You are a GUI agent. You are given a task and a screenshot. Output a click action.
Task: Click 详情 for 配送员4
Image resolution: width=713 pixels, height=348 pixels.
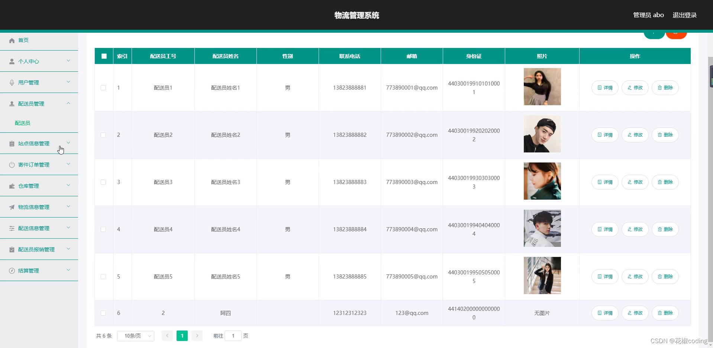(605, 229)
